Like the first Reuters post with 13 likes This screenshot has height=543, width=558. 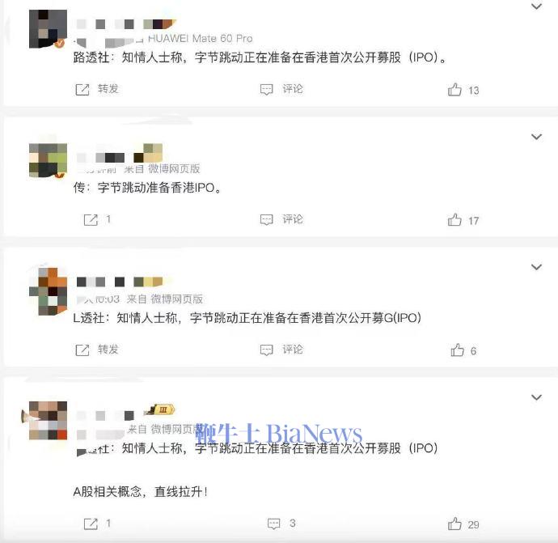(x=454, y=89)
